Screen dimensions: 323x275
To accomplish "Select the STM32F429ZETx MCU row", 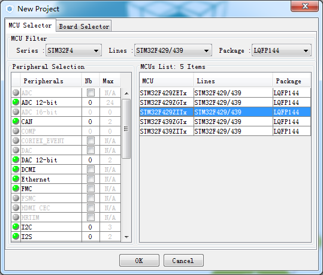I will pos(225,93).
